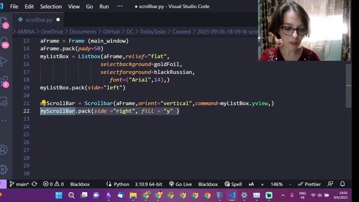The height and width of the screenshot is (202, 359).
Task: Click the unsaved dot on the scrollbar.py tab
Action: pyautogui.click(x=58, y=20)
